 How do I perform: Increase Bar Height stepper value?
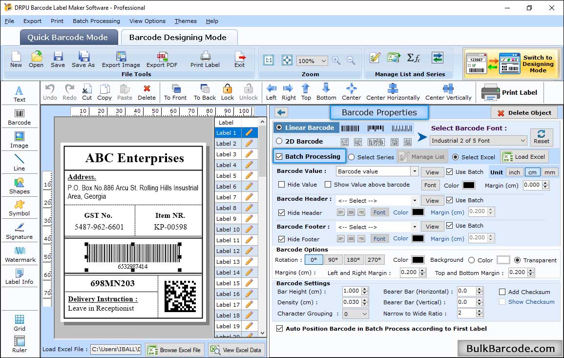(365, 289)
